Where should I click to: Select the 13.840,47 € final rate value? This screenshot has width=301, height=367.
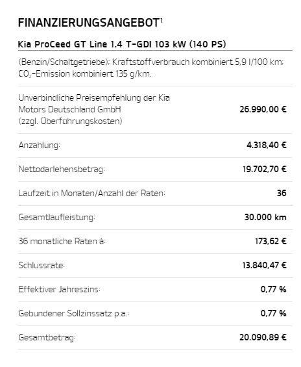click(x=264, y=265)
